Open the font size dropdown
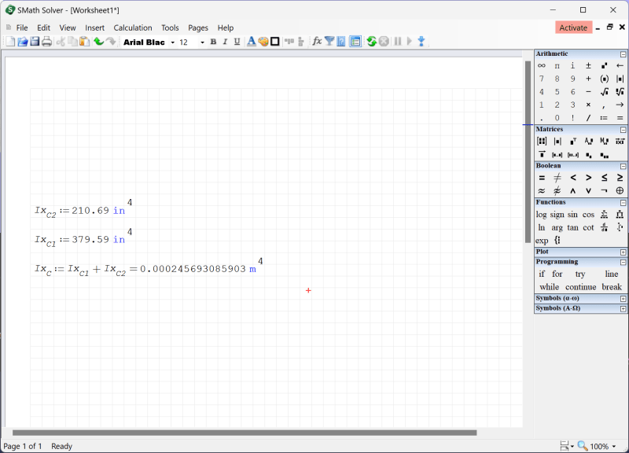Screen dimensions: 629x453 pyautogui.click(x=202, y=42)
